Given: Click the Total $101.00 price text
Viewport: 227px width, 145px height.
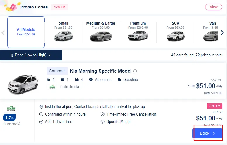Looking at the screenshot, I should 213,93.
